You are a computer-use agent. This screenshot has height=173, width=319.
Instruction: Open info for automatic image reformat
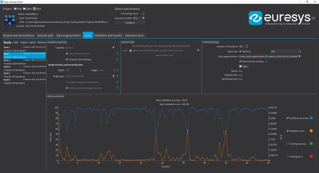point(117,88)
